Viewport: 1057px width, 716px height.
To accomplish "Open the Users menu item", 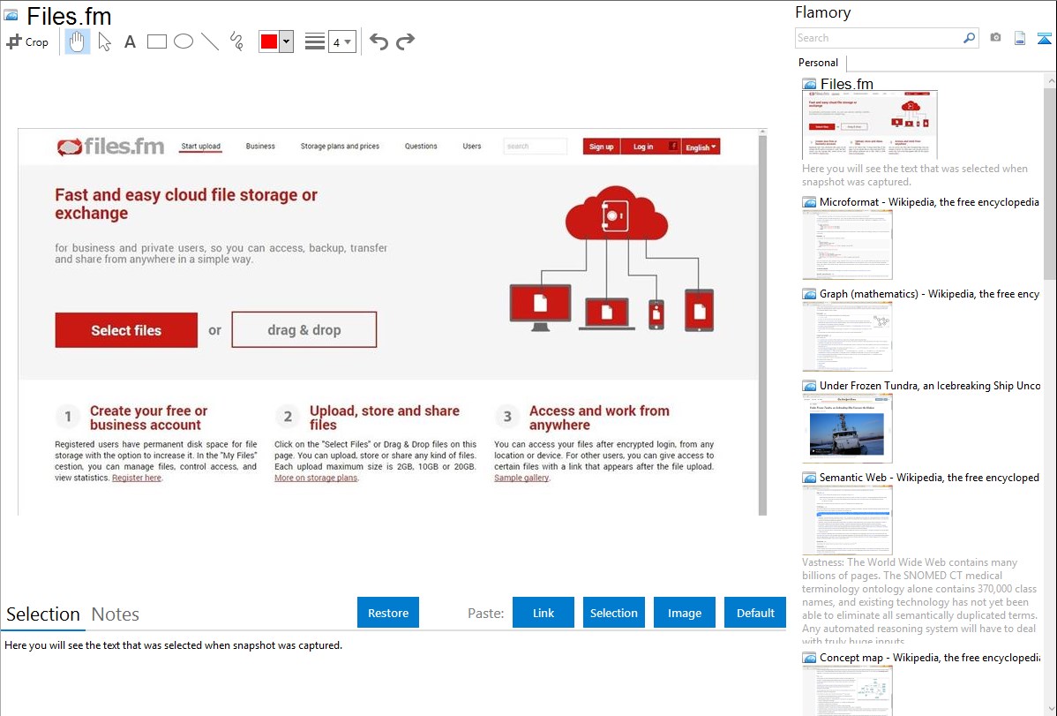I will 472,147.
